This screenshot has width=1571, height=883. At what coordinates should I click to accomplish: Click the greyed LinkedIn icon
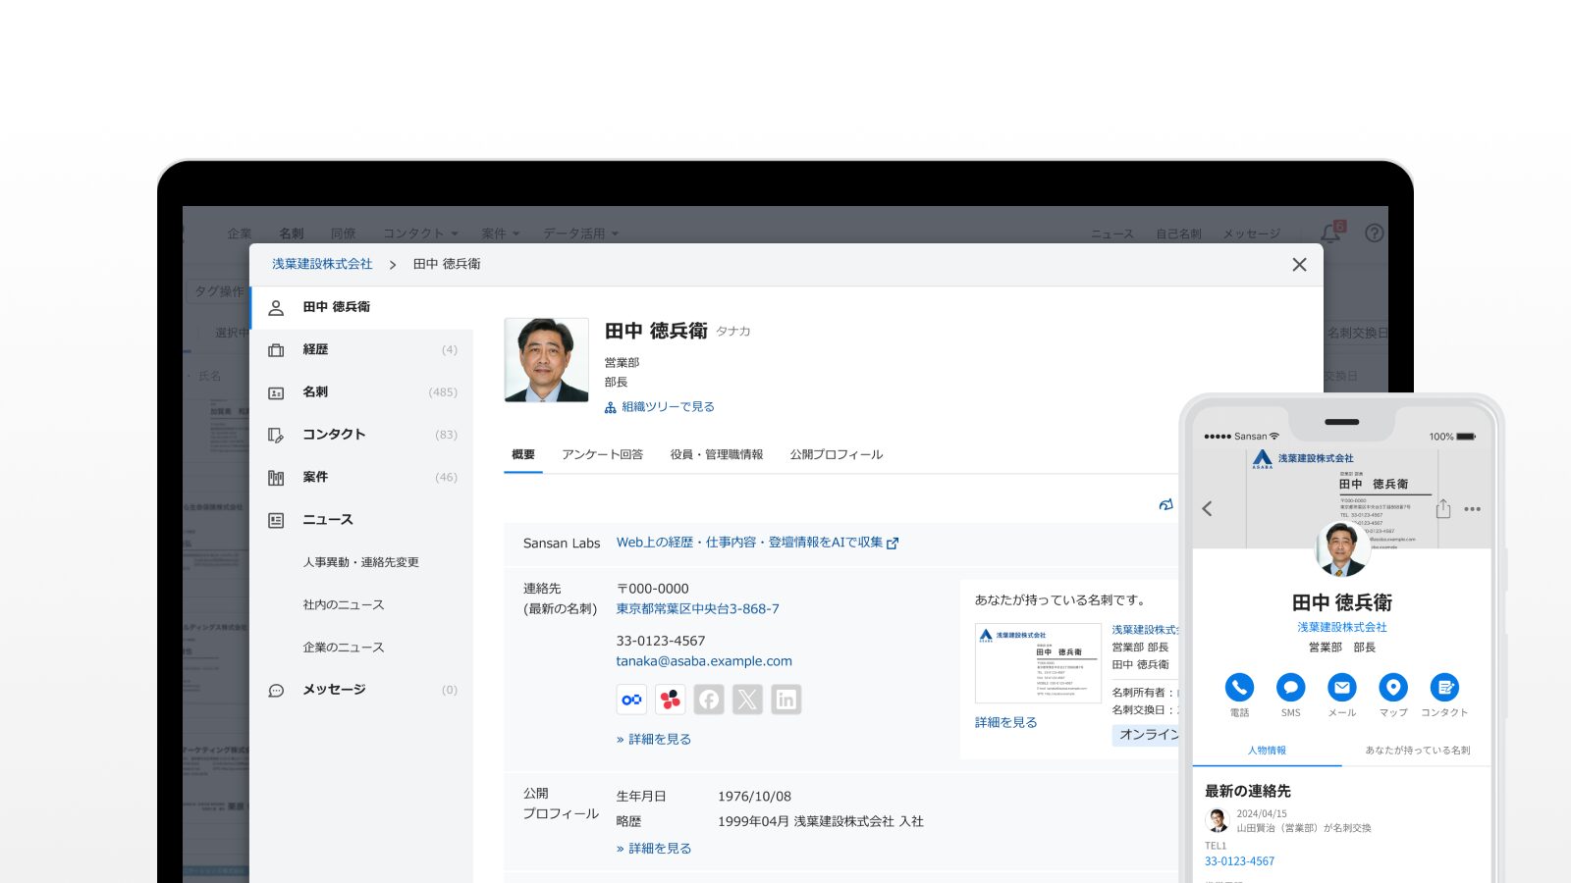(x=785, y=700)
